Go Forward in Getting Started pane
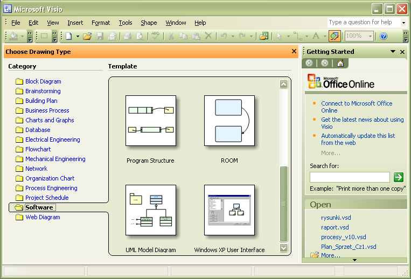411x279 pixels. (324, 63)
